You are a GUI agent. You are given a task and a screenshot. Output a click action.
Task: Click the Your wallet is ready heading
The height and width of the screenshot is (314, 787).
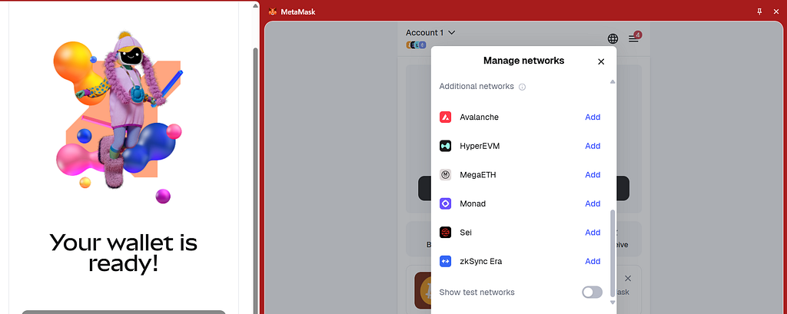point(124,253)
